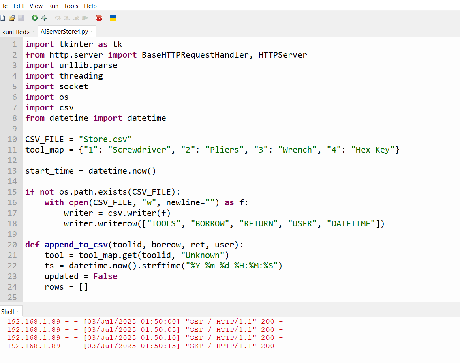
Task: Open the View menu
Action: 36,6
